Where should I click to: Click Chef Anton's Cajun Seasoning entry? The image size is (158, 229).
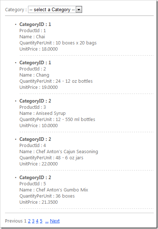pos(59,152)
